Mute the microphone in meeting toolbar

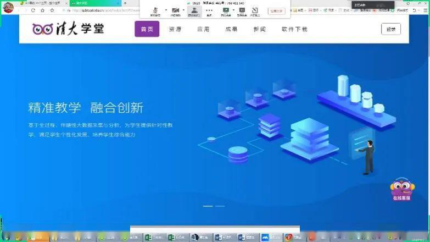[155, 12]
